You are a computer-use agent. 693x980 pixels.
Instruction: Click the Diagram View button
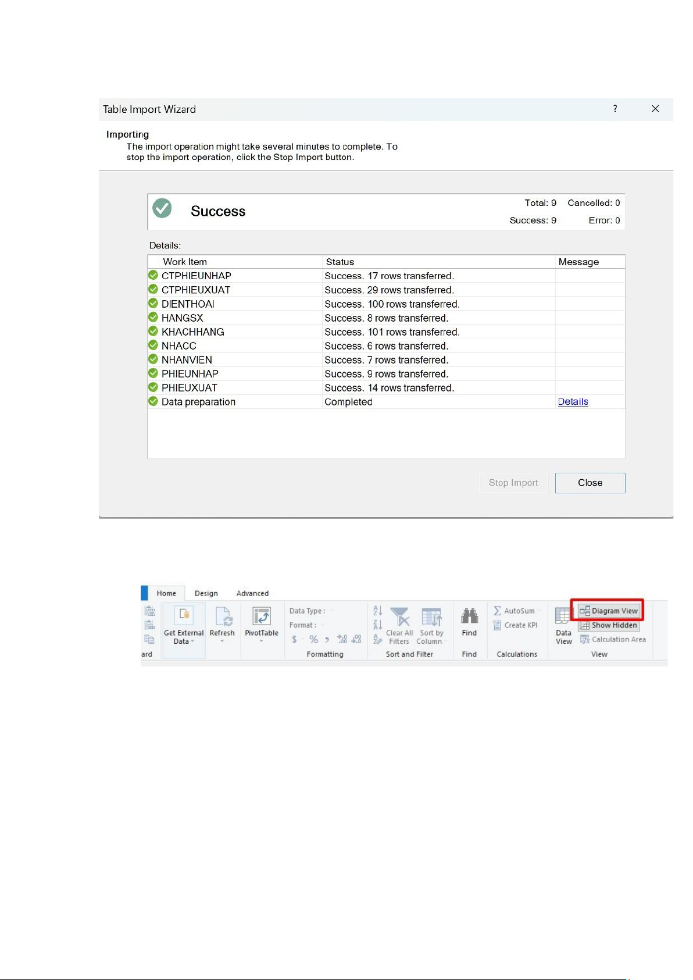pyautogui.click(x=609, y=611)
